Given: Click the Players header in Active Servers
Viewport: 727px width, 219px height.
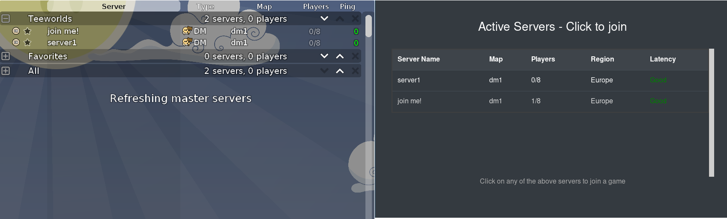Looking at the screenshot, I should coord(543,59).
